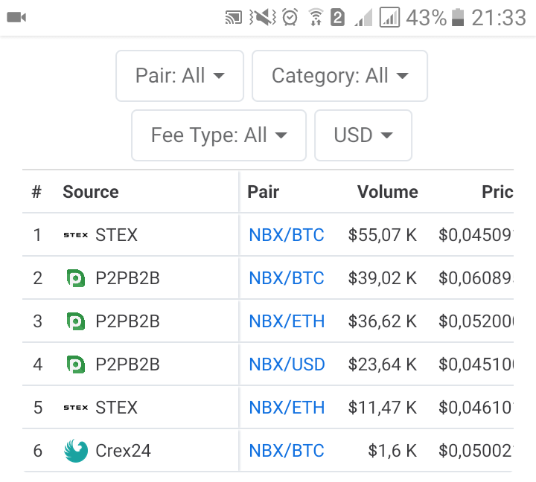536x482 pixels.
Task: Change currency using the USD dropdown
Action: coord(363,135)
